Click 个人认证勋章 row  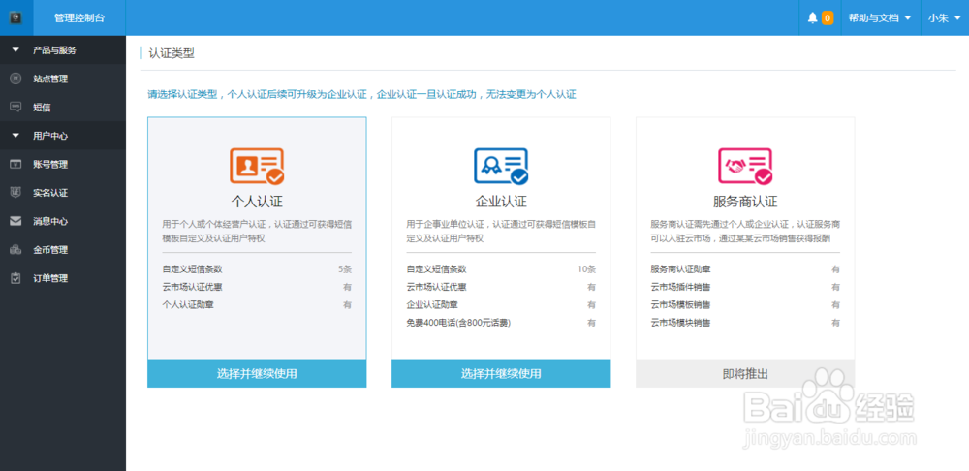tap(257, 304)
